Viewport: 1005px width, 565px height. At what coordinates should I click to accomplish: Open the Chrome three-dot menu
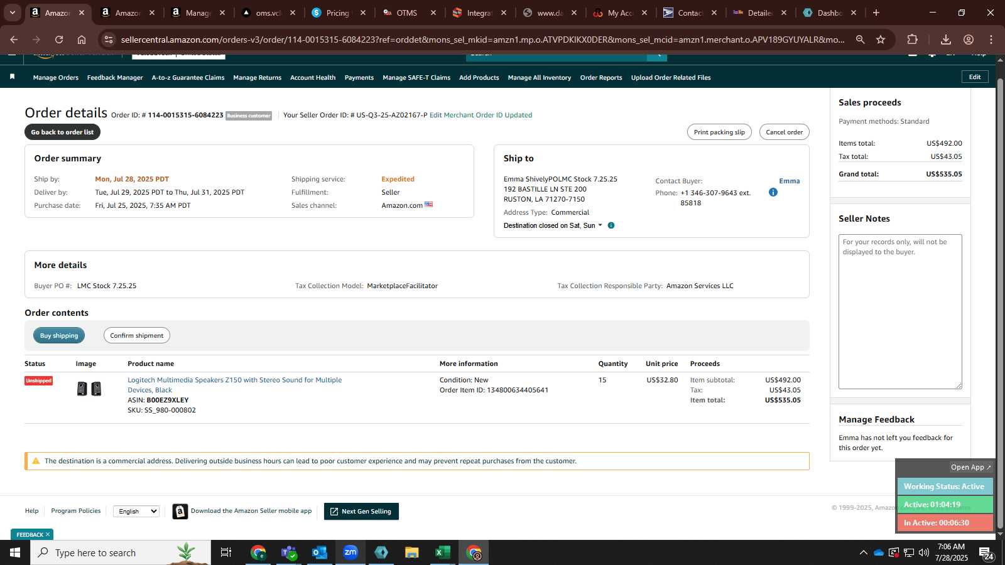[991, 40]
